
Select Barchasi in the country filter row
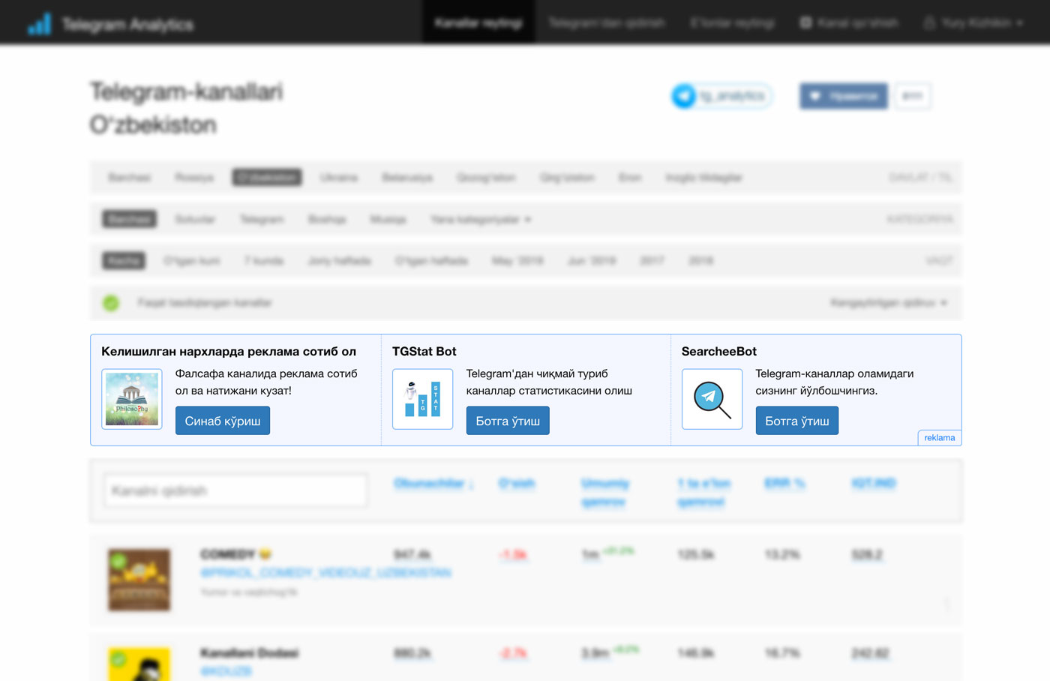130,178
